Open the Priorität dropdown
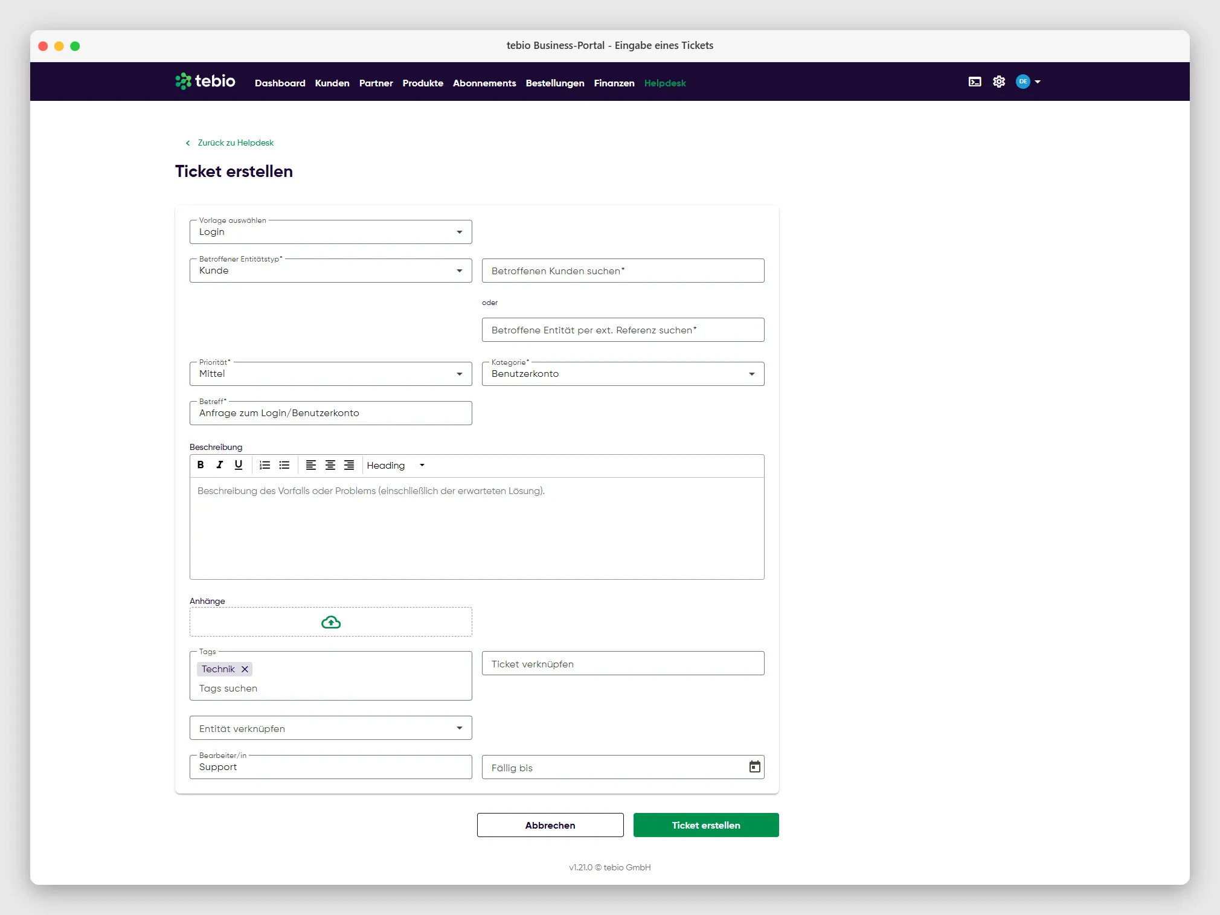Image resolution: width=1220 pixels, height=915 pixels. tap(331, 374)
